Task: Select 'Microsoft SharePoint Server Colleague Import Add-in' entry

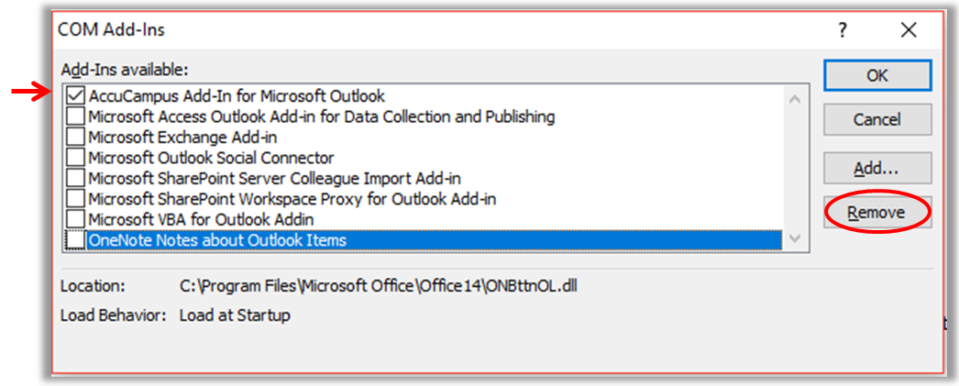Action: click(x=275, y=179)
